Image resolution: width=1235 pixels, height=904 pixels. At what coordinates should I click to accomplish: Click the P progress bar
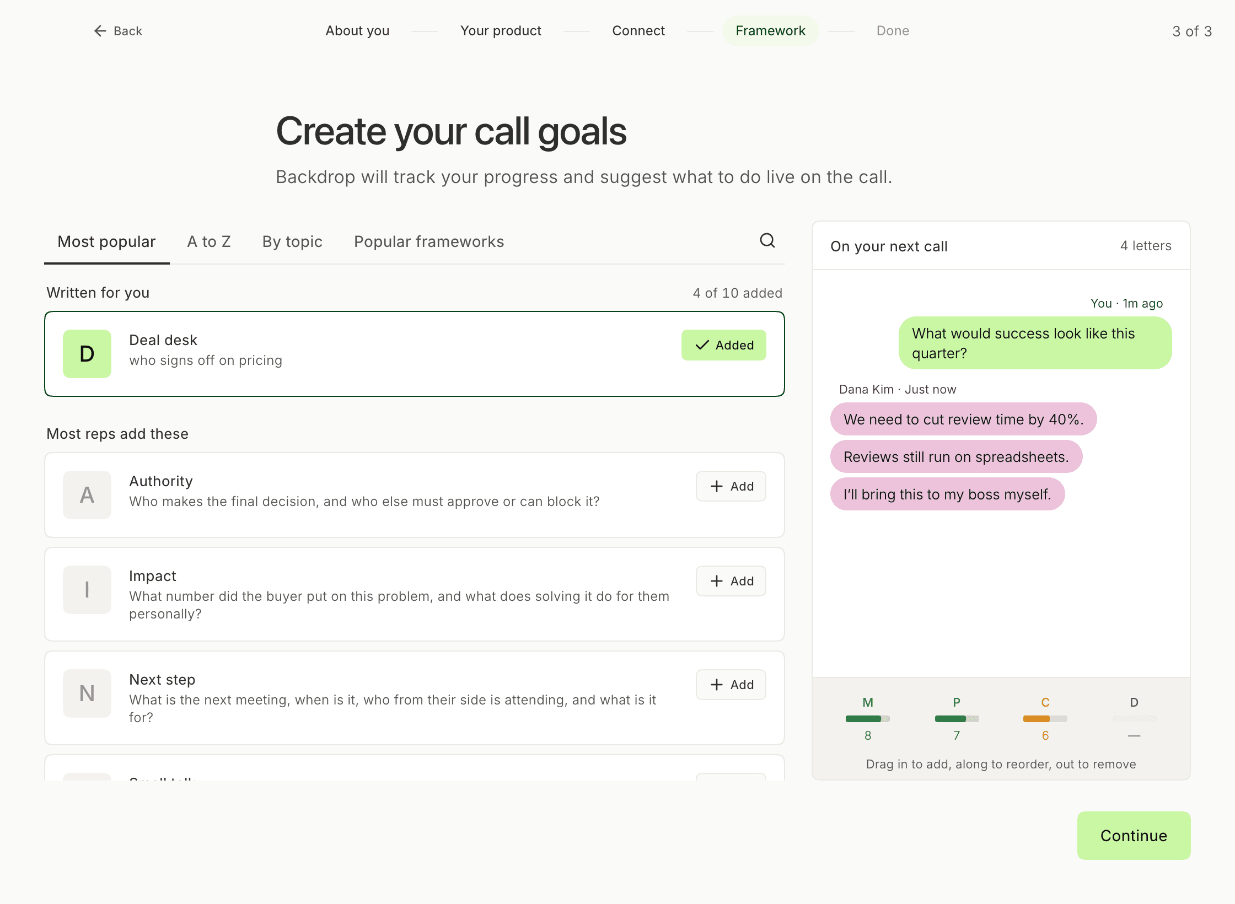click(x=957, y=719)
